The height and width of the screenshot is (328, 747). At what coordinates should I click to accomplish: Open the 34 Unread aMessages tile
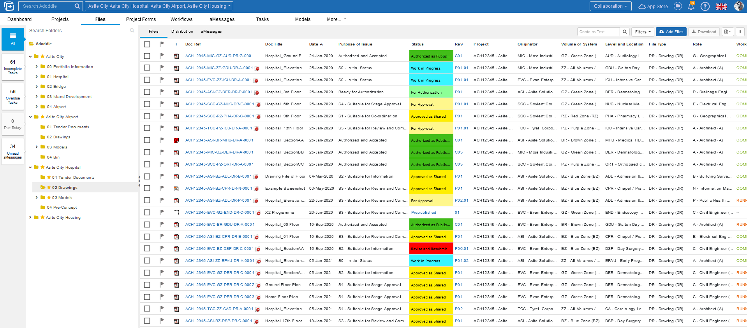click(x=13, y=152)
